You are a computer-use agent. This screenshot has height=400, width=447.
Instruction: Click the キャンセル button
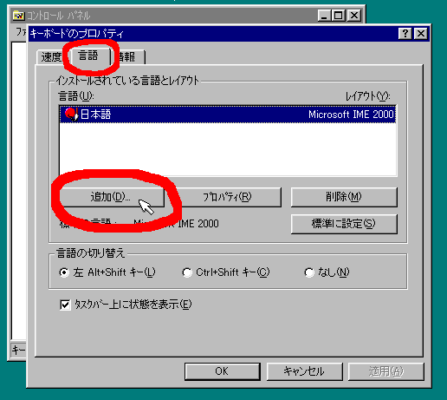pyautogui.click(x=304, y=371)
